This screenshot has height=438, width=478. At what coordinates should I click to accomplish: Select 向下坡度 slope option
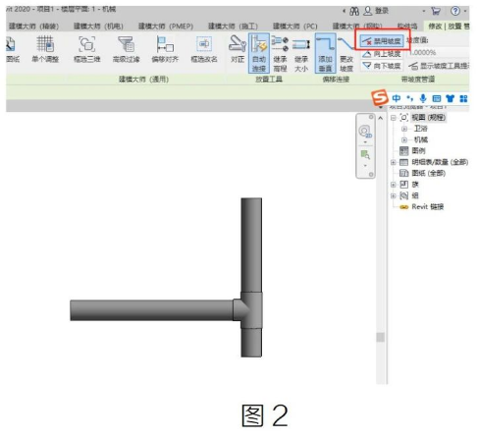coord(382,66)
